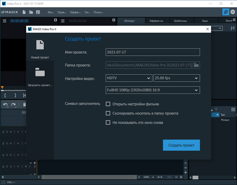Enable 'Открыть настройки фильма' checkbox

point(108,104)
